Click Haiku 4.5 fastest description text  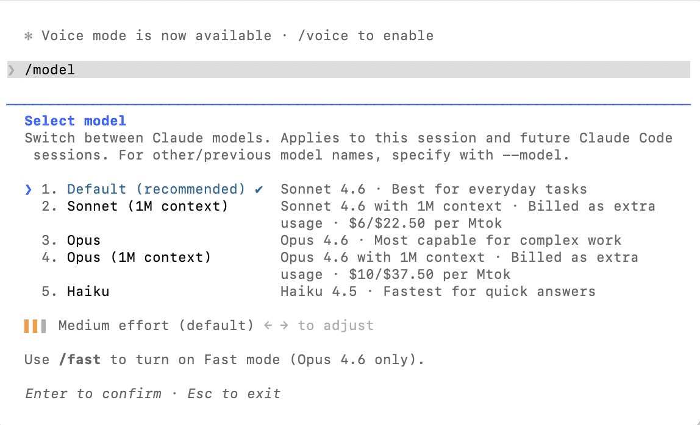click(x=438, y=292)
